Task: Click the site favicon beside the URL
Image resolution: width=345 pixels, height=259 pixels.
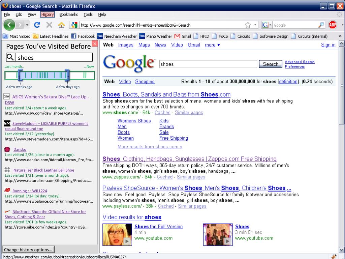Action: pyautogui.click(x=74, y=25)
